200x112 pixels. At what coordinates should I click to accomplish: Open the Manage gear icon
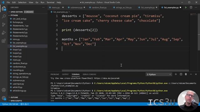click(x=4, y=98)
